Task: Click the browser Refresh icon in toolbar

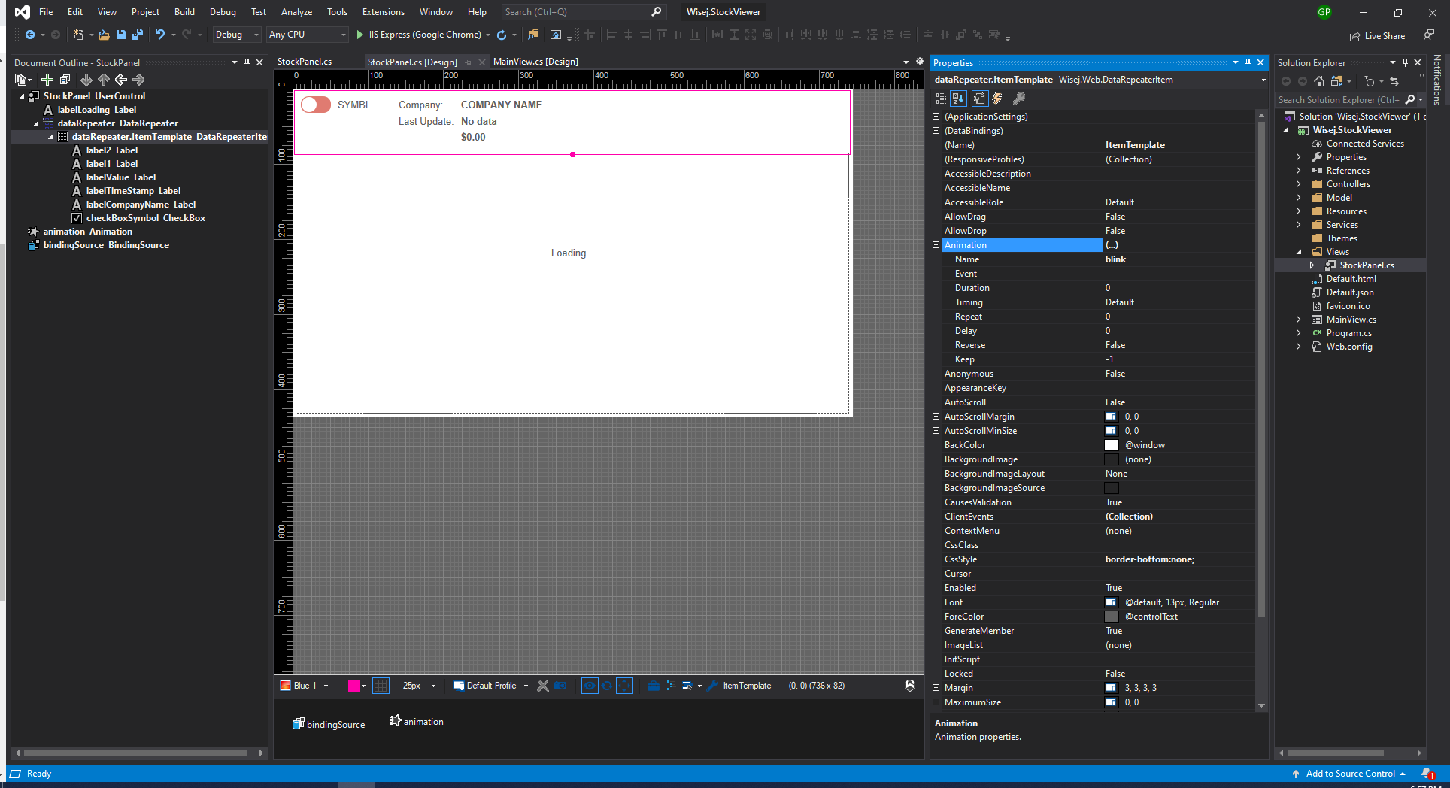Action: pyautogui.click(x=502, y=35)
